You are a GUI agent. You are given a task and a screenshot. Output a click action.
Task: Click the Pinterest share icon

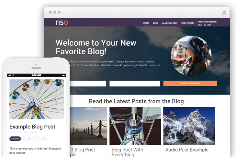pyautogui.click(x=44, y=139)
